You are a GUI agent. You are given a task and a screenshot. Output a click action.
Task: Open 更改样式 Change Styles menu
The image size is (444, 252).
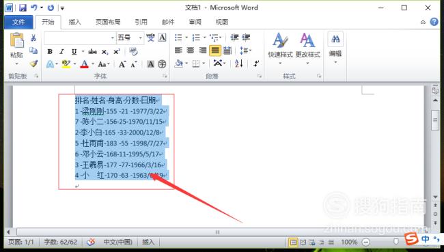(x=308, y=48)
